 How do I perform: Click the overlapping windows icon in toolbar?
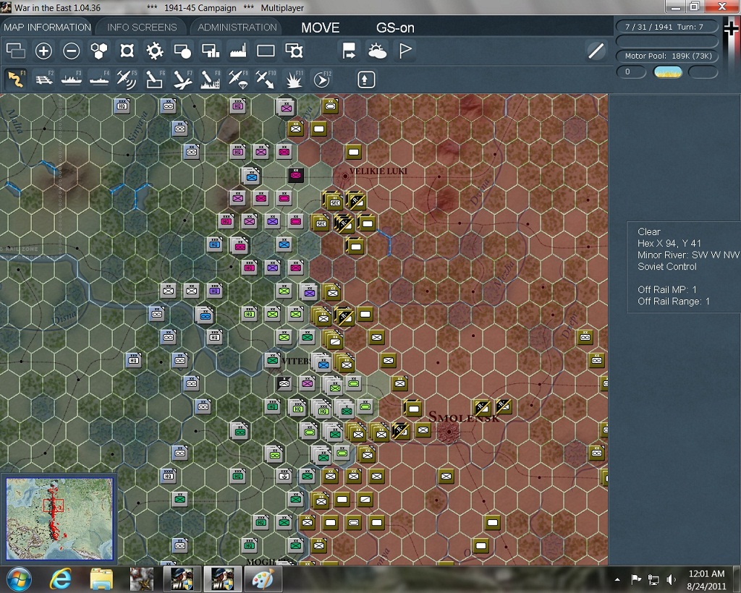click(16, 51)
